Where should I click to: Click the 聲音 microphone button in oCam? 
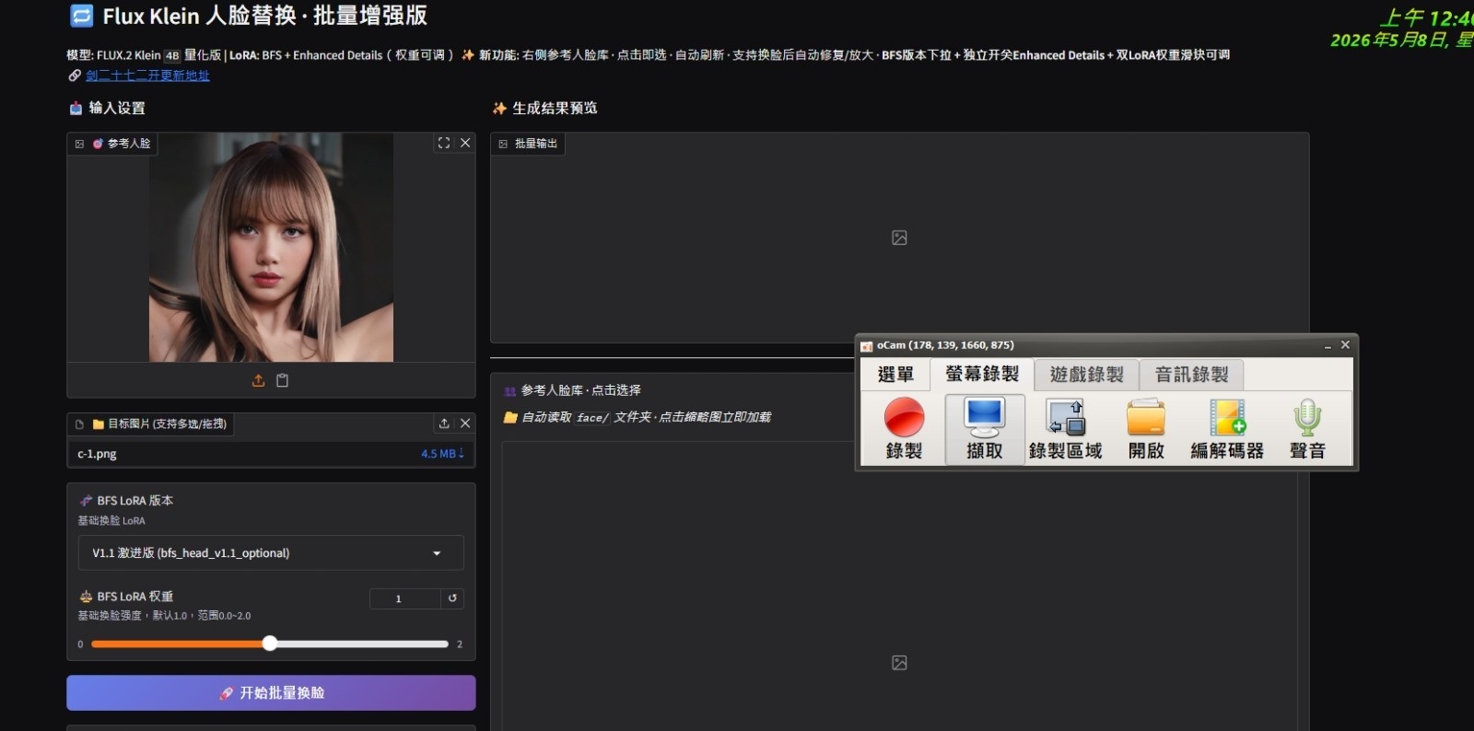point(1307,429)
